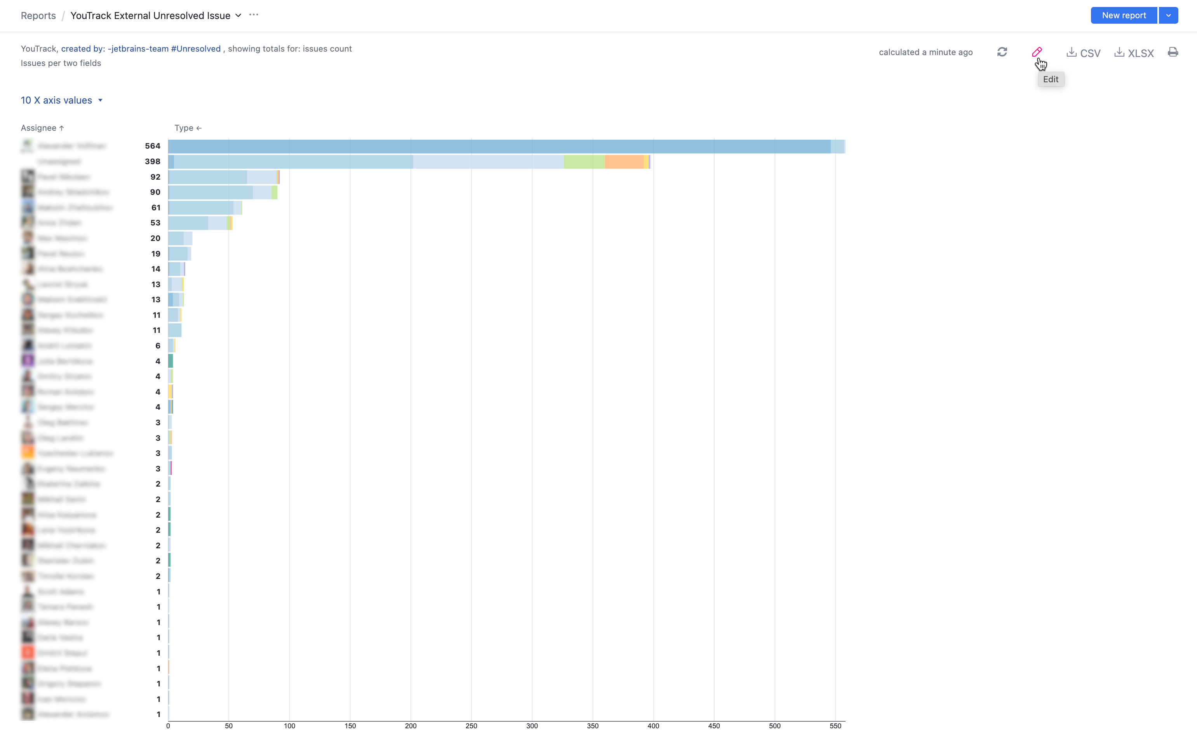Click the orange avatar in a 3-issue row

pyautogui.click(x=28, y=453)
